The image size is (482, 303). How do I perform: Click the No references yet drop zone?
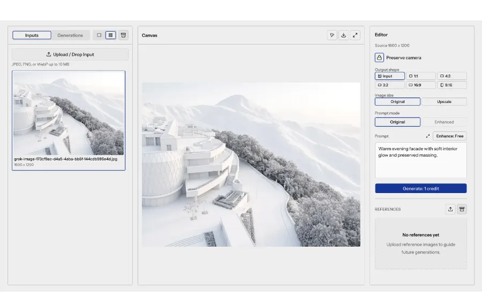pos(421,243)
